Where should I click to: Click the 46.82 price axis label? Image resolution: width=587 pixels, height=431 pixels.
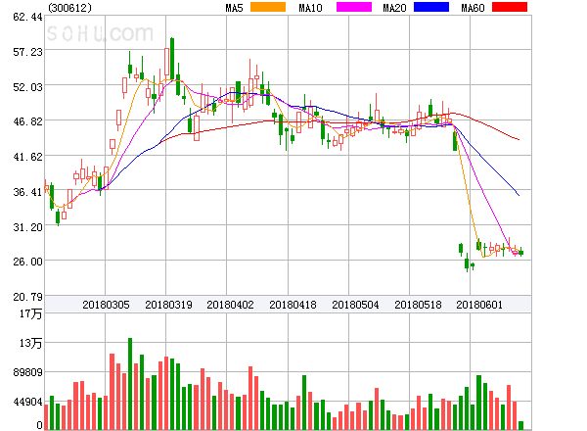point(27,121)
